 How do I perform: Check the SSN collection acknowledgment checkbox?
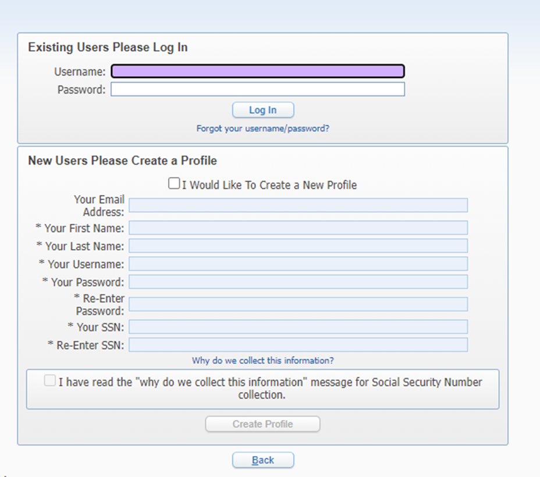50,381
